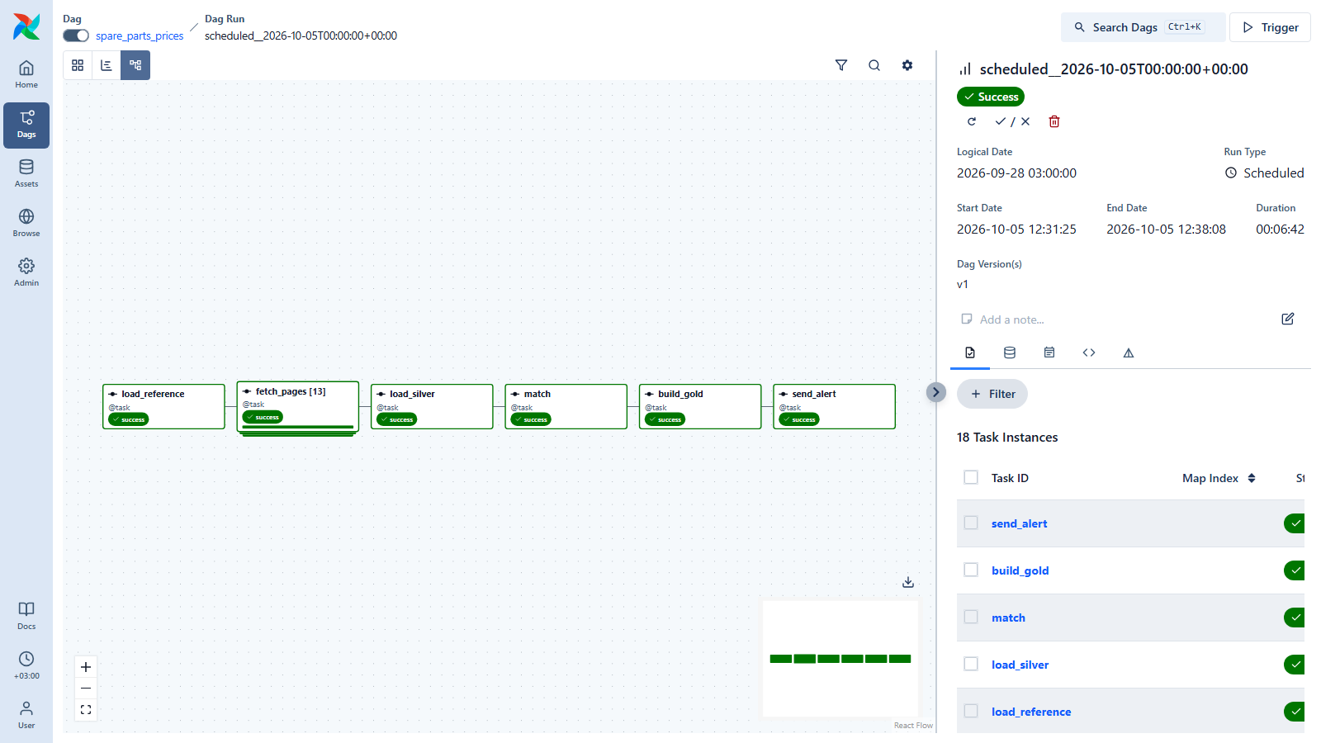Open build_gold task instance link
1321x743 pixels.
pyautogui.click(x=1020, y=570)
